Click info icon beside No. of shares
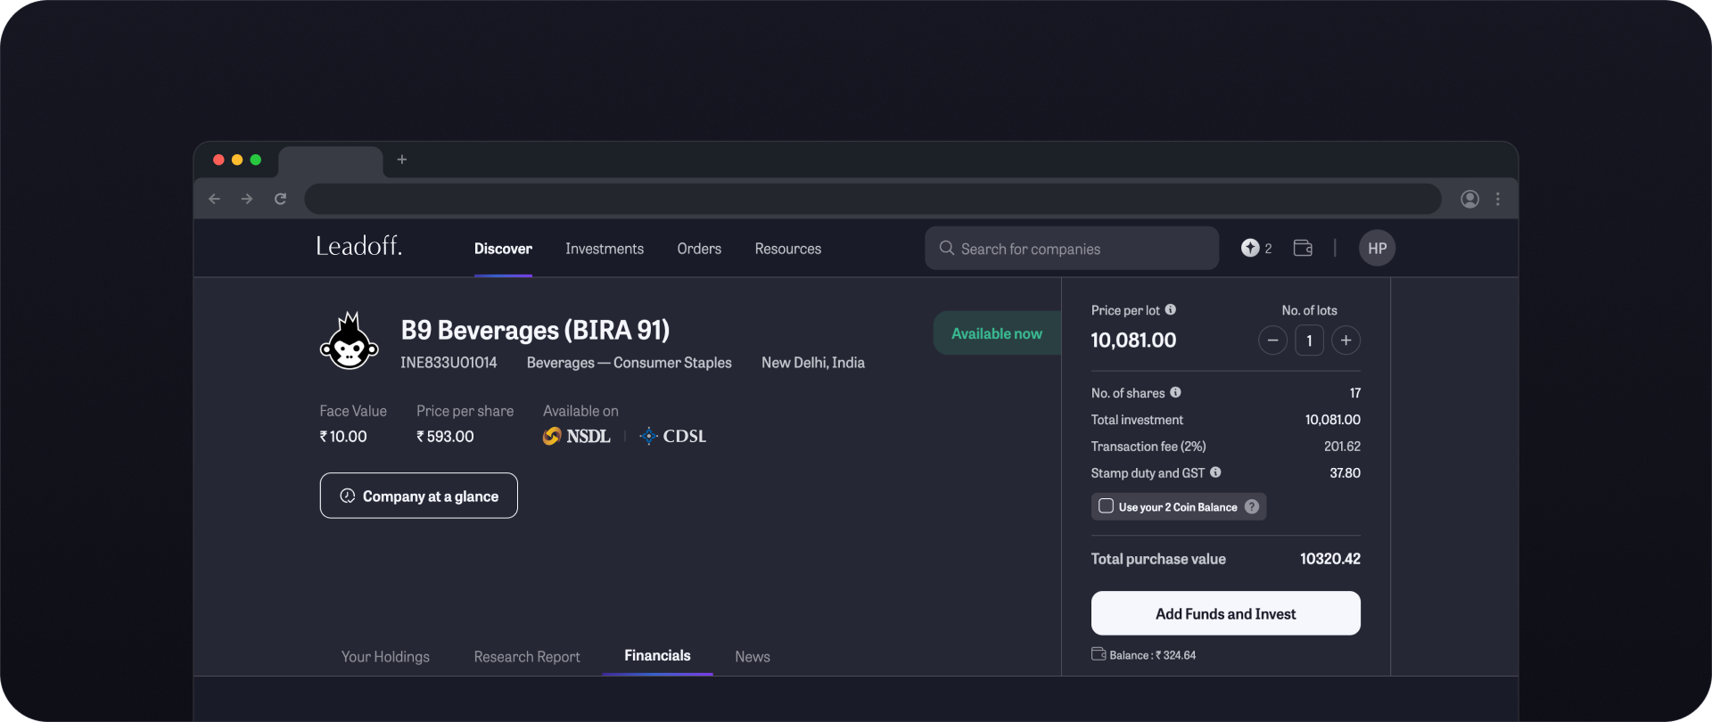The image size is (1712, 722). 1175,392
